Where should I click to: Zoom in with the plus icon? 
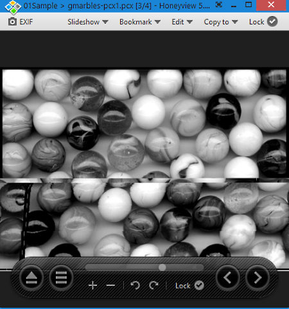[x=92, y=285]
